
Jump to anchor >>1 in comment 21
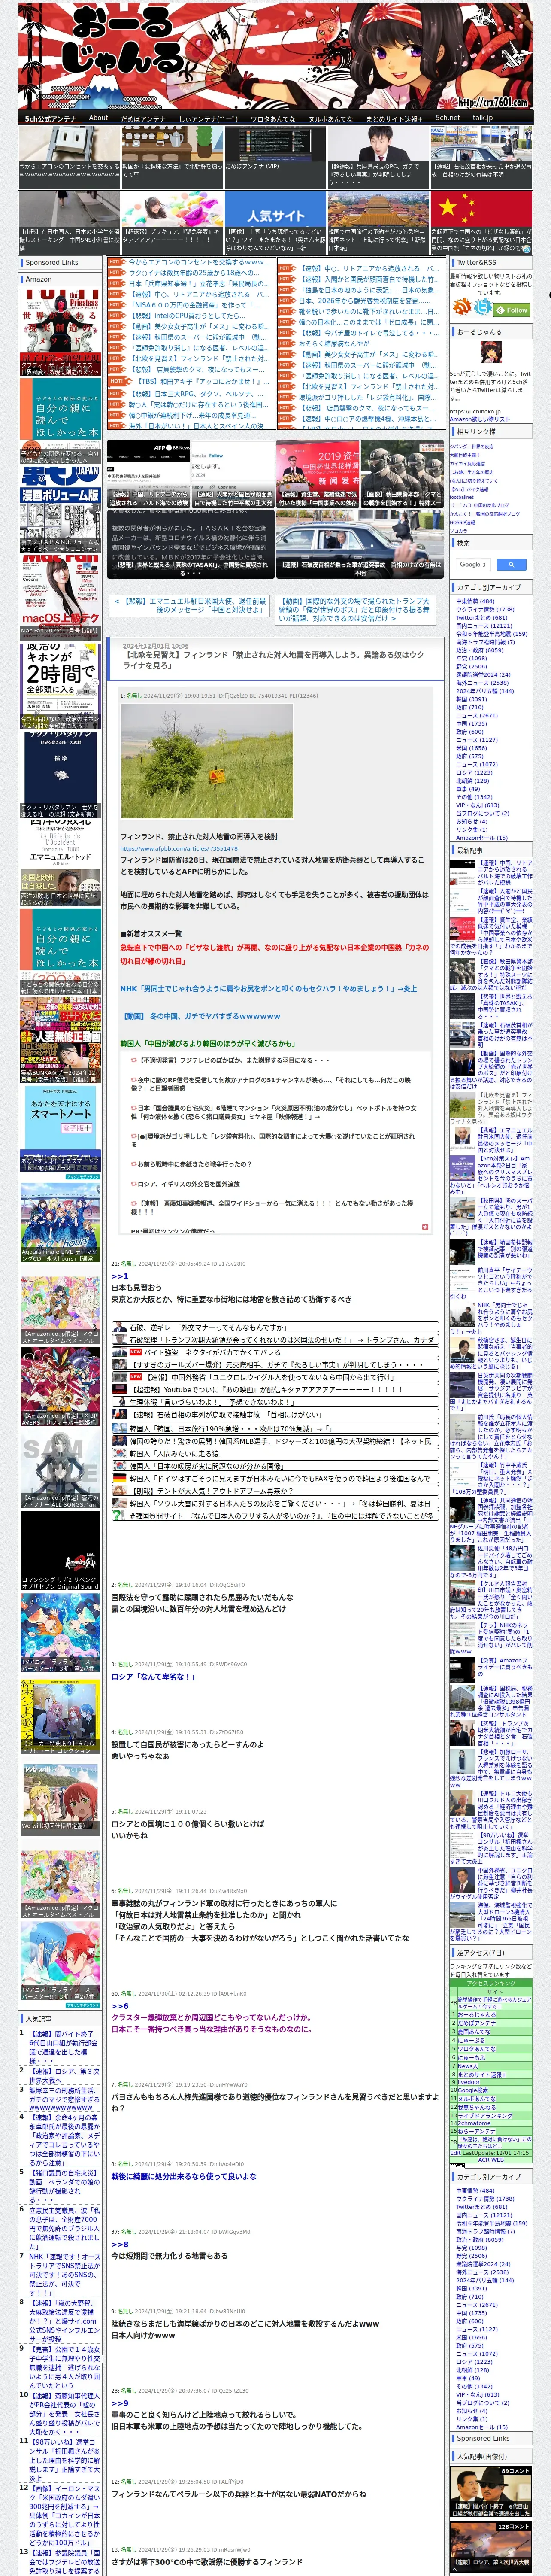coord(119,1276)
